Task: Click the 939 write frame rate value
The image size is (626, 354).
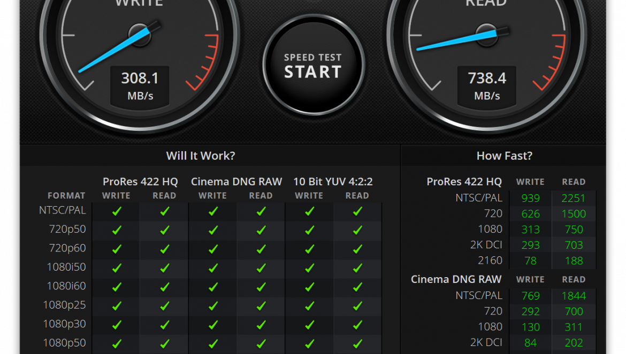Action: click(531, 198)
